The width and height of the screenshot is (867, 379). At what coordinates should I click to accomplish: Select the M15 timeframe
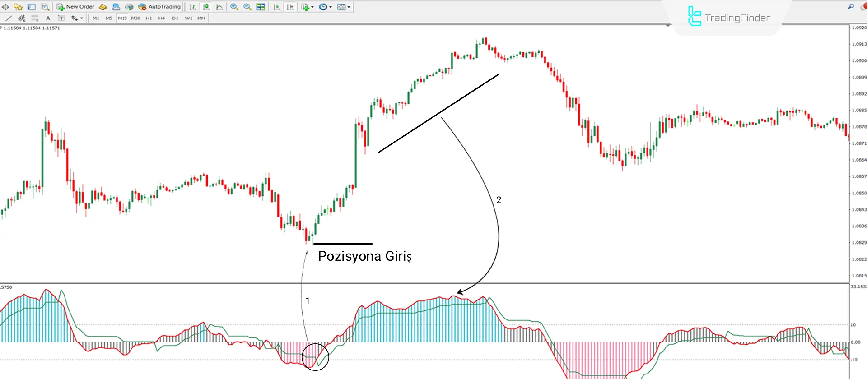(122, 18)
